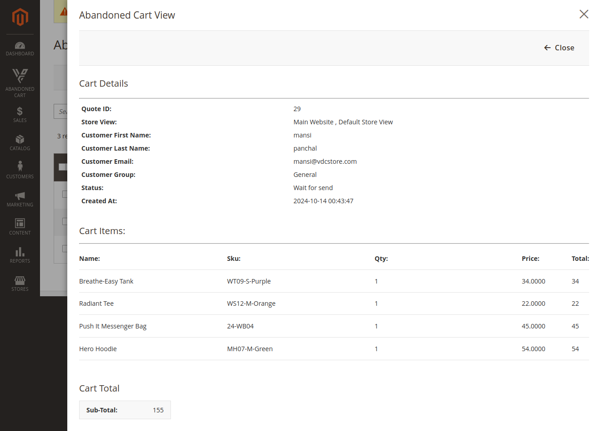Image resolution: width=601 pixels, height=431 pixels.
Task: Go to the Sales menu
Action: click(x=20, y=114)
